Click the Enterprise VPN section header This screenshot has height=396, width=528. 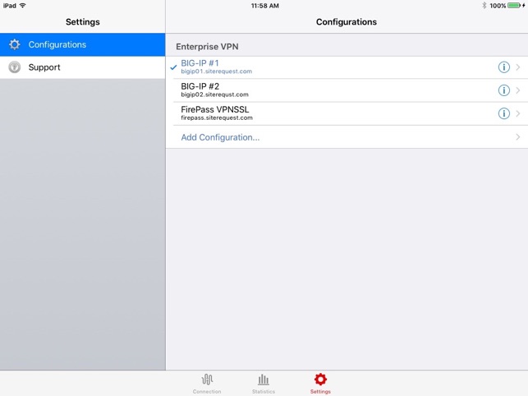[207, 47]
